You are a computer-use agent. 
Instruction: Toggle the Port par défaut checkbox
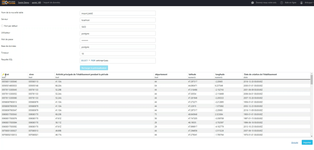[x=2, y=26]
